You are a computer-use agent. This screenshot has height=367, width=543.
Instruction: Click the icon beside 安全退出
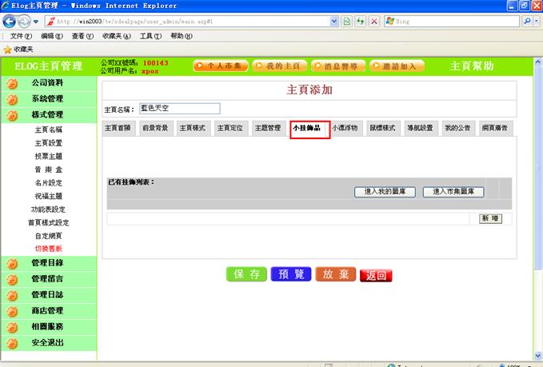point(12,344)
